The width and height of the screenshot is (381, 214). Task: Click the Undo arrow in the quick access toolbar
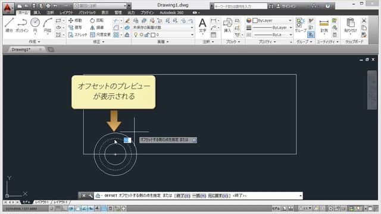point(55,6)
